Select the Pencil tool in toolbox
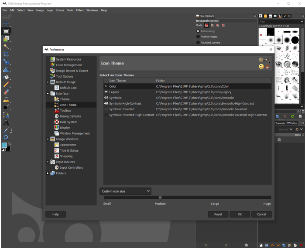Screen dimensions: 305x248 pyautogui.click(x=6, y=85)
